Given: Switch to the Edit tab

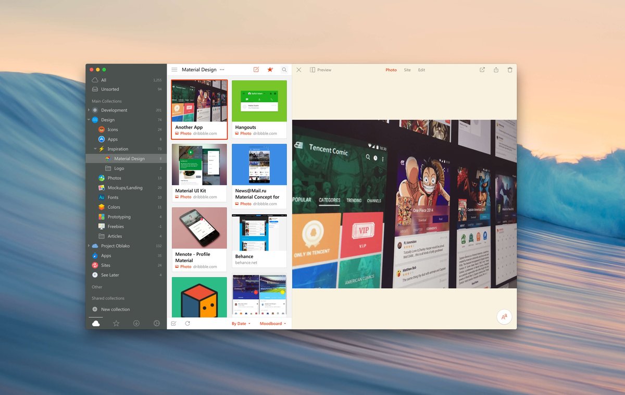Looking at the screenshot, I should (421, 70).
